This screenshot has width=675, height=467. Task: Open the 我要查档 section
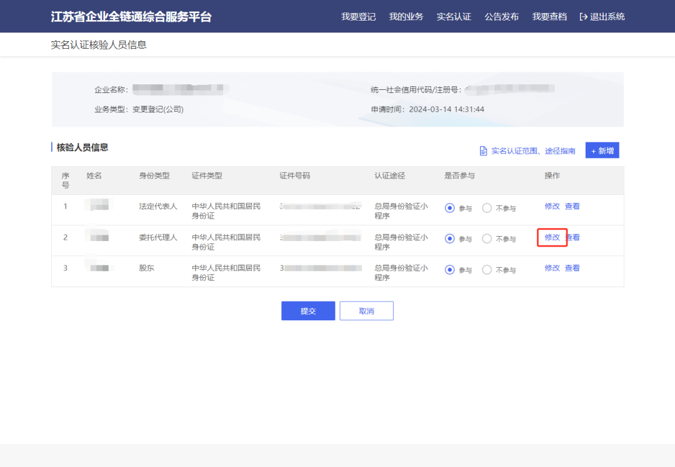549,17
